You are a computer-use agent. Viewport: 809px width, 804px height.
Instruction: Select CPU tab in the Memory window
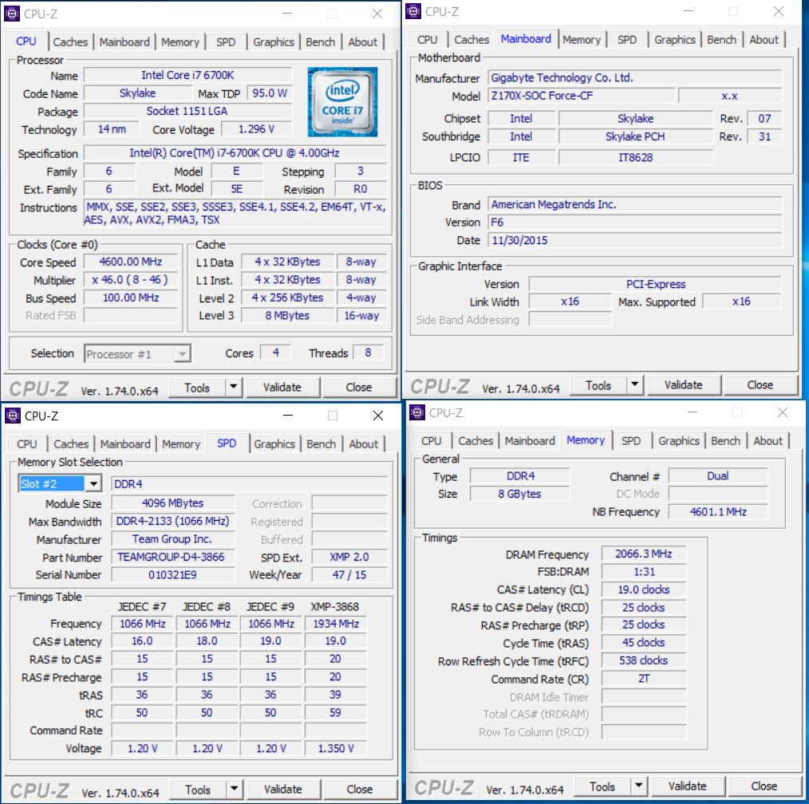432,441
